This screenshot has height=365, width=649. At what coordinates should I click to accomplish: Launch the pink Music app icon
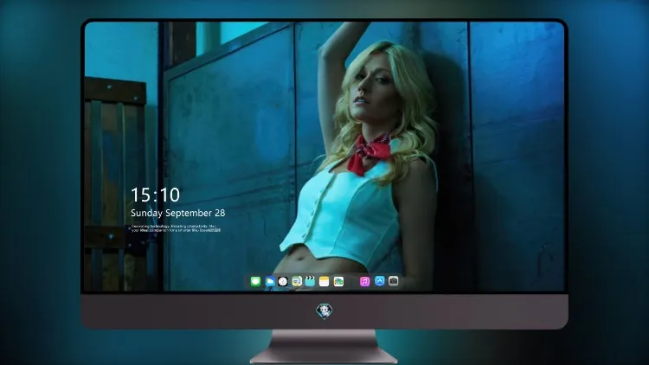pyautogui.click(x=364, y=282)
